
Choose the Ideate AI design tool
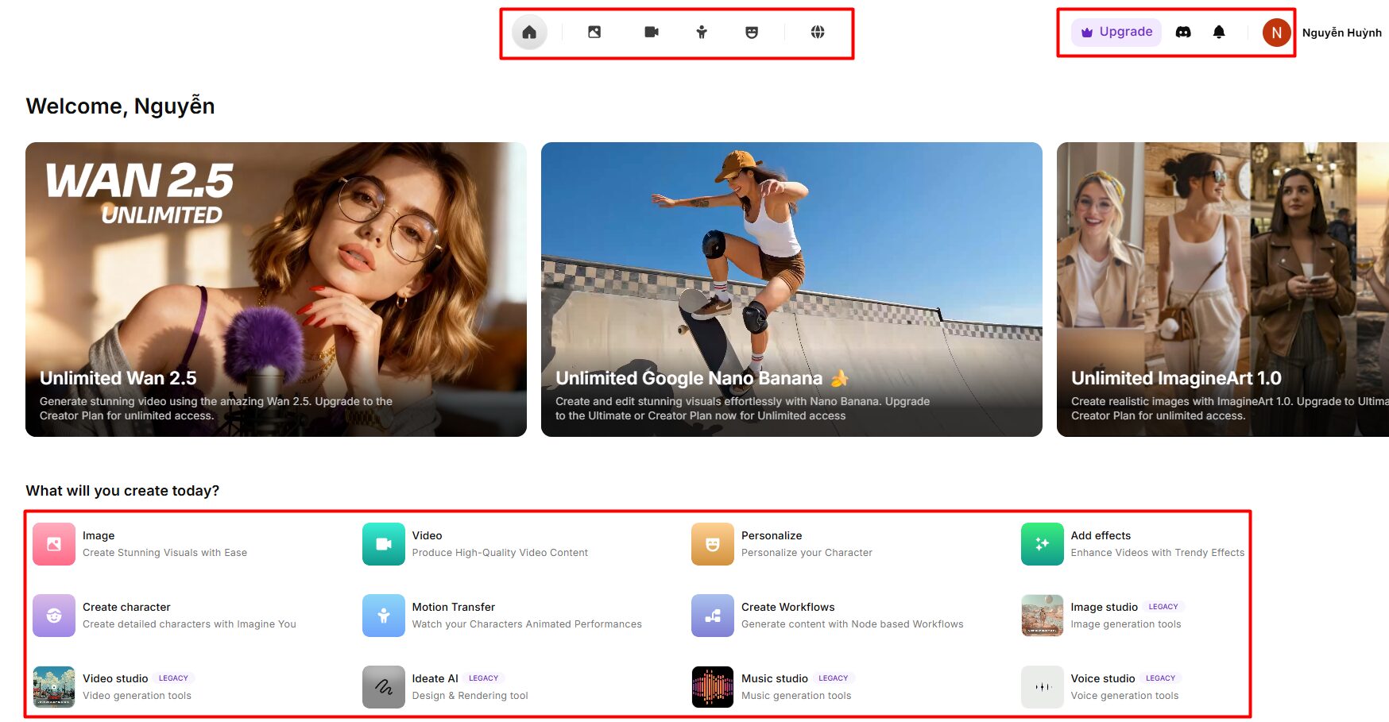[435, 687]
